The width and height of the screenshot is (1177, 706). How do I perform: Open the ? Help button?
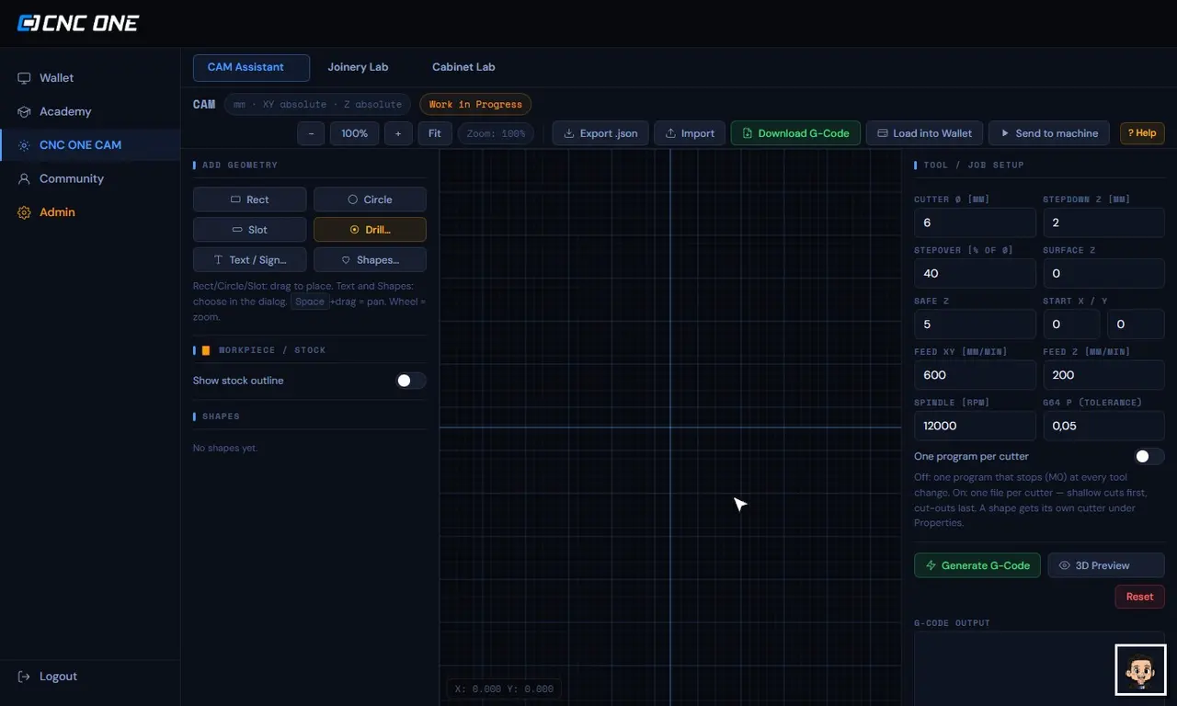(1142, 133)
